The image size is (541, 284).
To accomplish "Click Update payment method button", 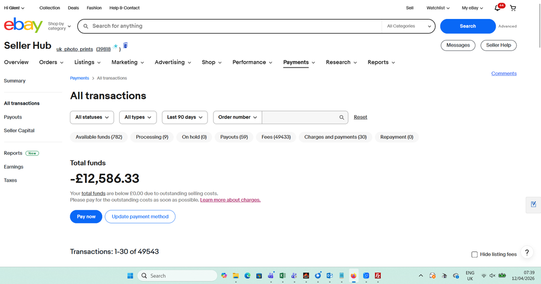I will [140, 216].
